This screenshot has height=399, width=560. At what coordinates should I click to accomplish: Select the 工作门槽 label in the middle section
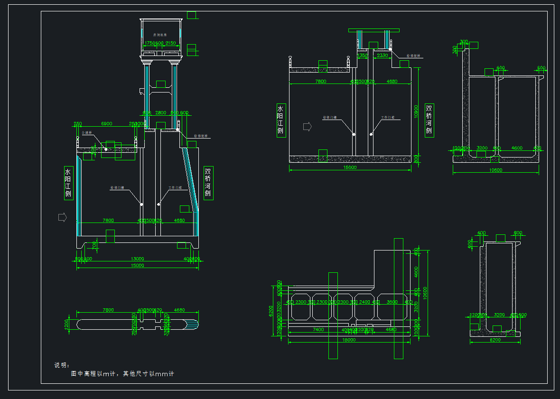388,117
